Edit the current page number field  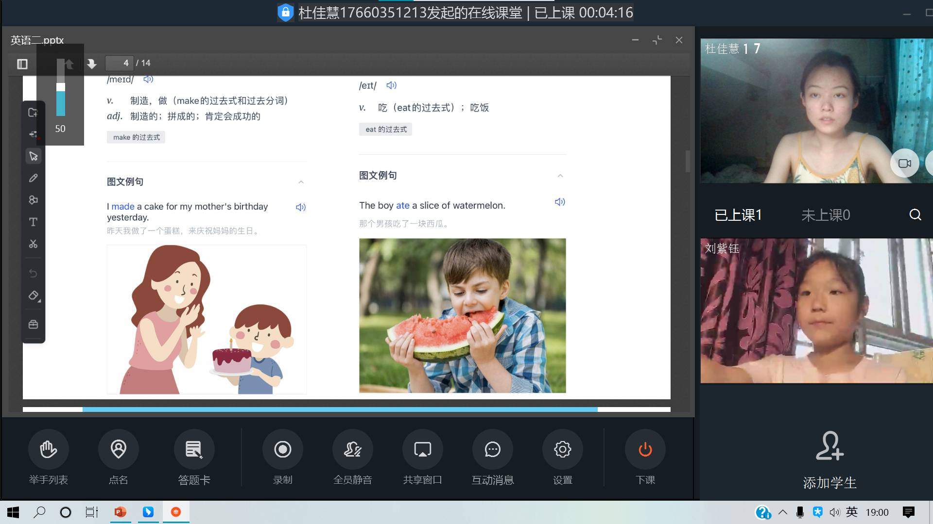click(119, 63)
